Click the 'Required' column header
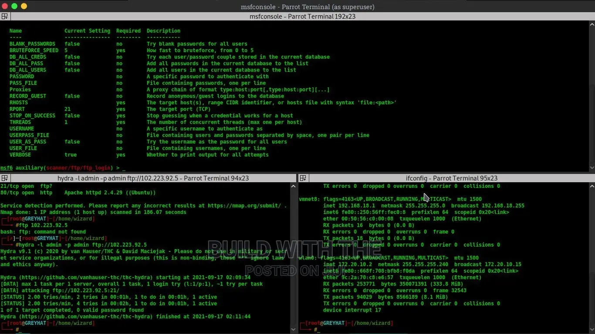595x334 pixels. click(x=128, y=31)
